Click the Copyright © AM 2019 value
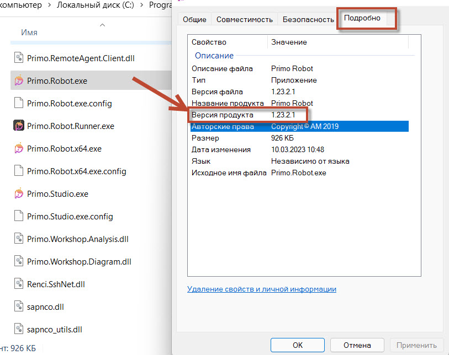Image resolution: width=449 pixels, height=355 pixels. coord(305,126)
